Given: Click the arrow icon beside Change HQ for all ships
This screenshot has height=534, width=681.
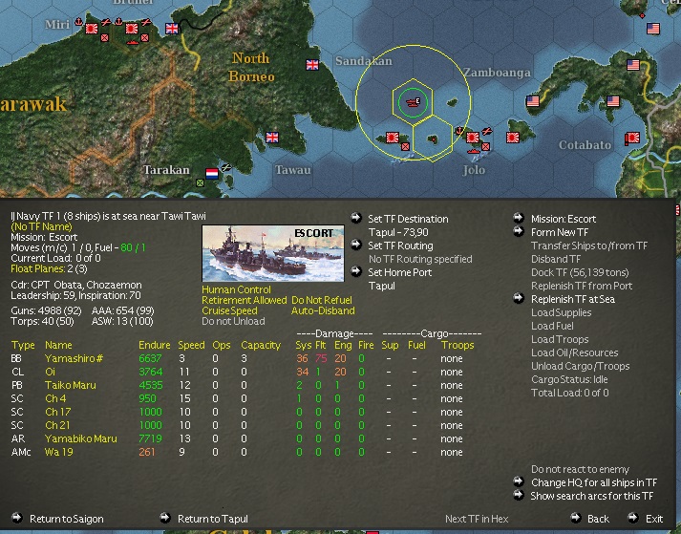Looking at the screenshot, I should (519, 481).
